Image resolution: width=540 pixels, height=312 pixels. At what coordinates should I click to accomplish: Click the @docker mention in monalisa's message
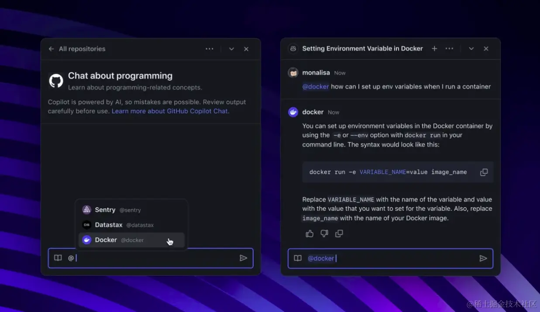pyautogui.click(x=316, y=86)
